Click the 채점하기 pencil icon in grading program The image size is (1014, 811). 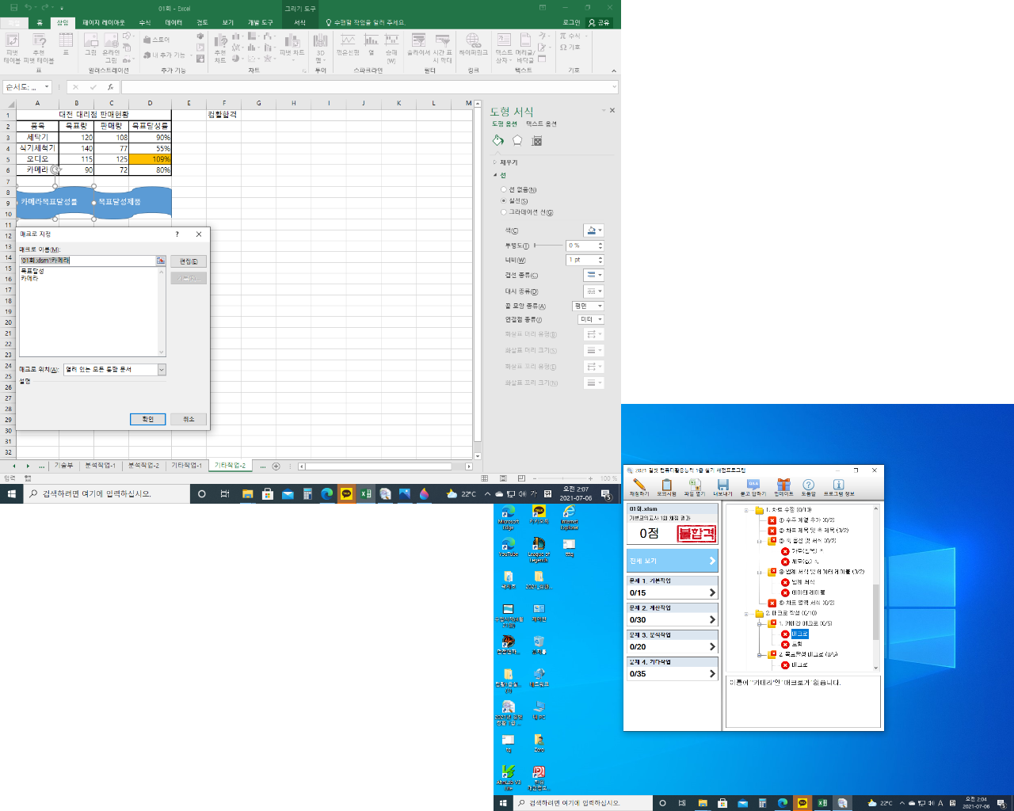click(639, 487)
